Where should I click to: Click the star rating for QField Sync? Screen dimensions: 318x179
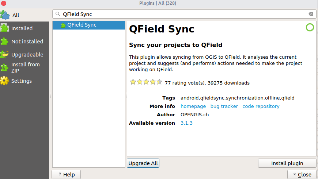tap(146, 82)
